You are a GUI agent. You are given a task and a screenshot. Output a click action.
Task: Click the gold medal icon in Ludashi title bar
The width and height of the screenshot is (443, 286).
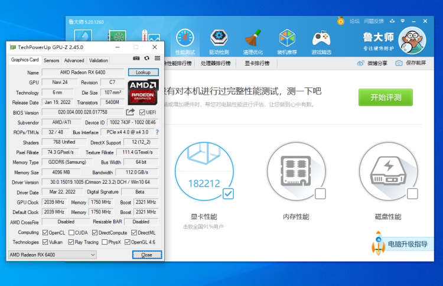[341, 21]
